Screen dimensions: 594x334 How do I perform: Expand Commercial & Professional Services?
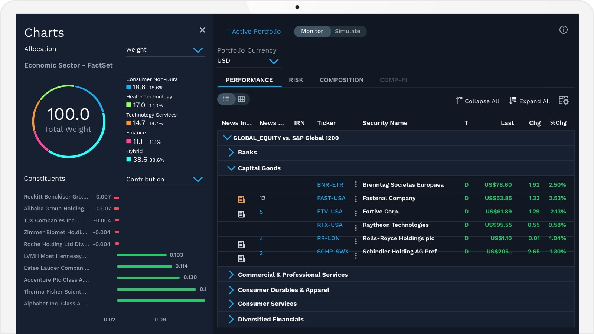[231, 275]
